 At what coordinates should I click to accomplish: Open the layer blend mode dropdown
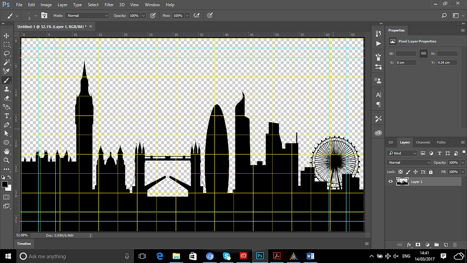(x=409, y=162)
